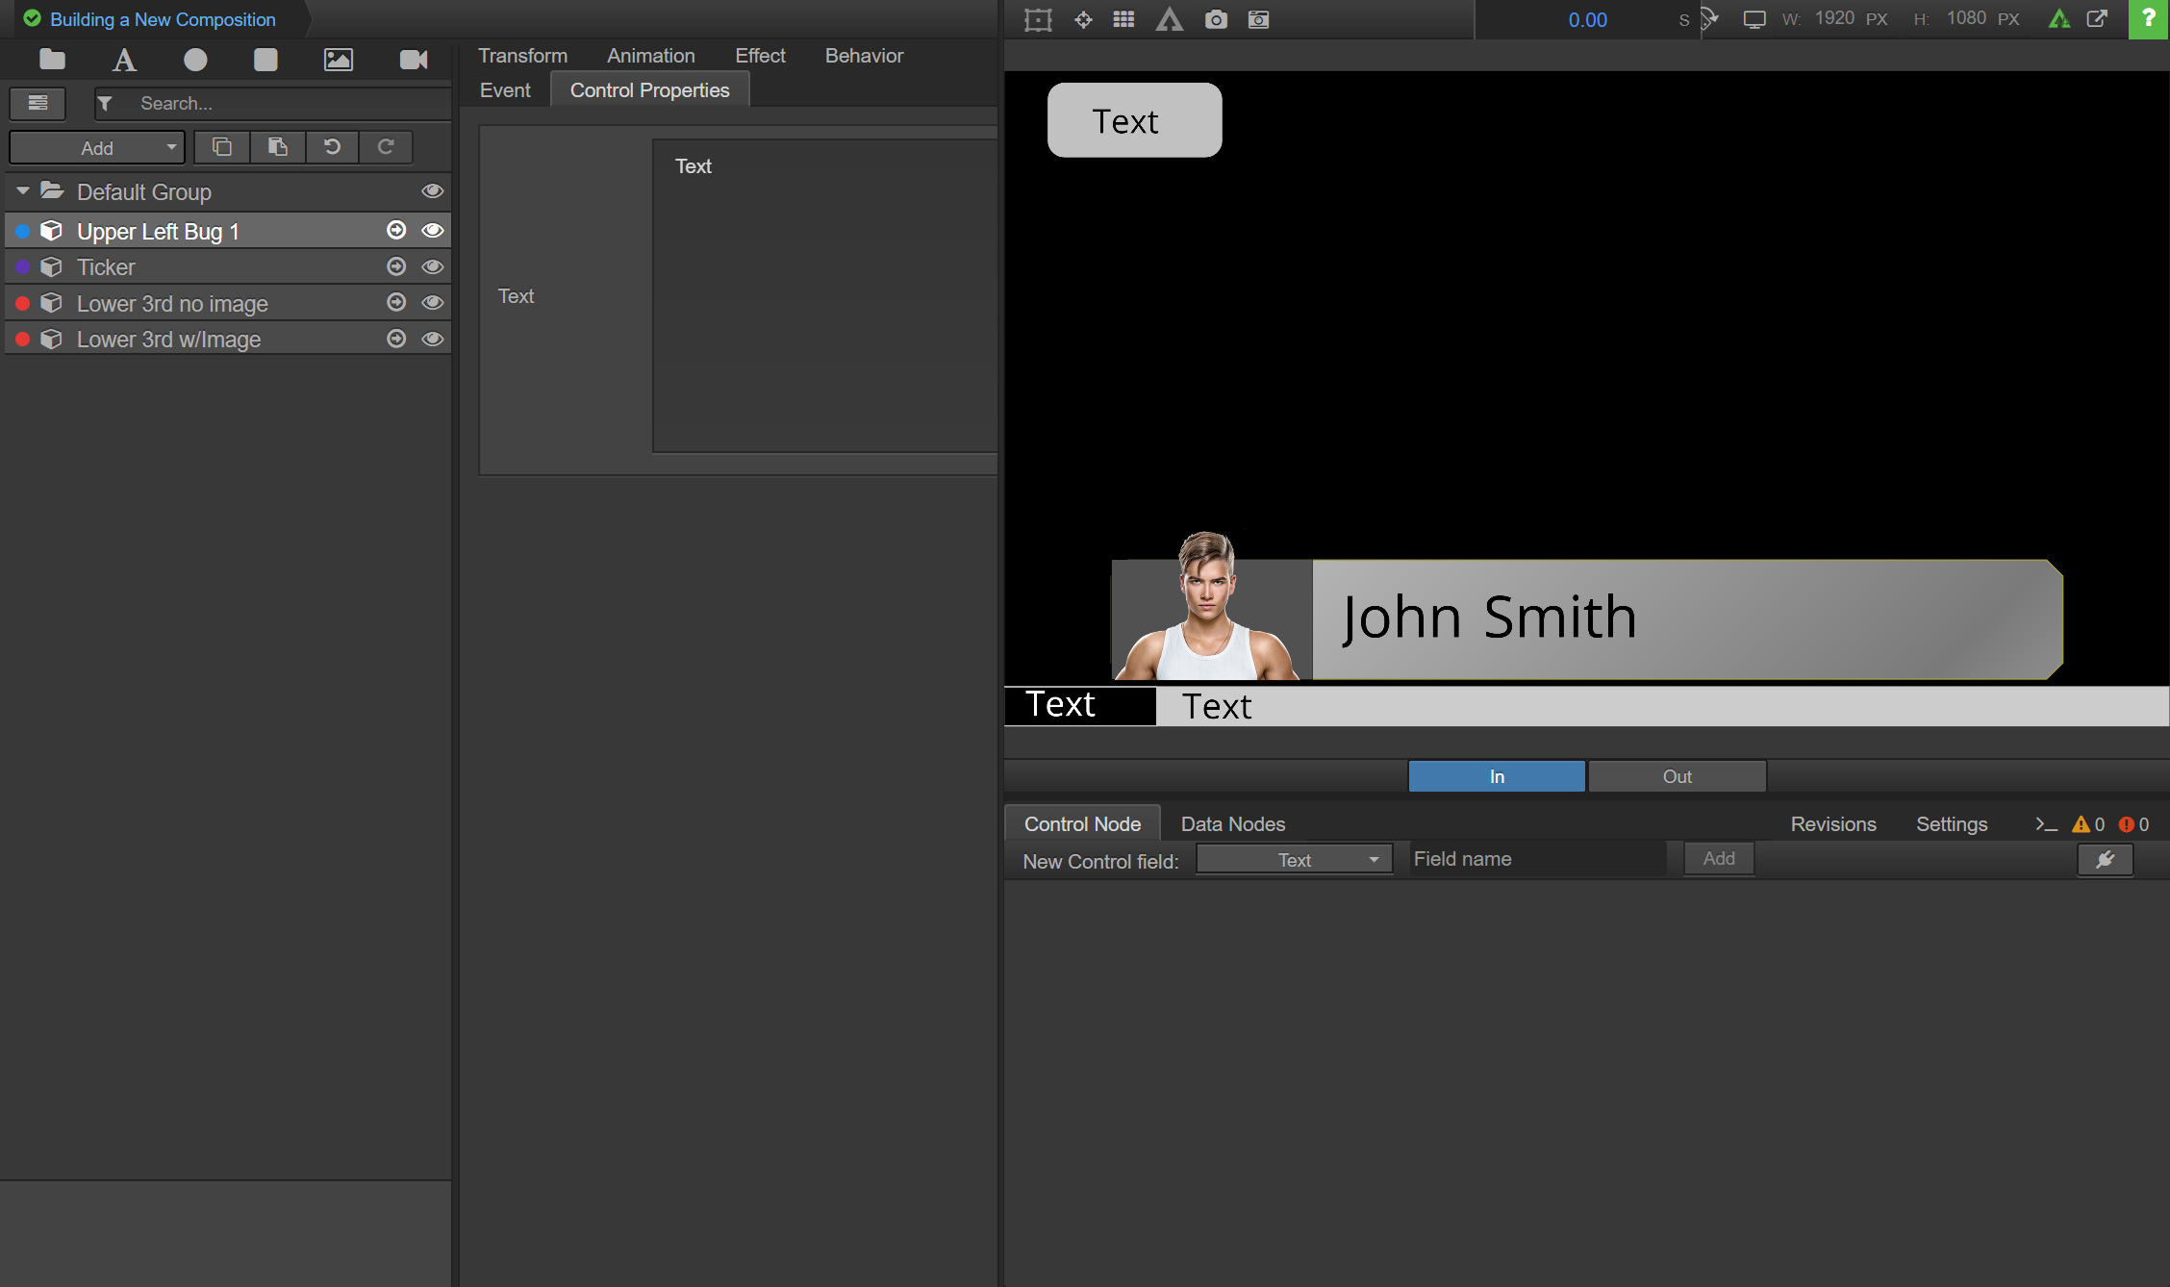The width and height of the screenshot is (2170, 1287).
Task: Click the plug icon in the control panel
Action: point(2105,860)
